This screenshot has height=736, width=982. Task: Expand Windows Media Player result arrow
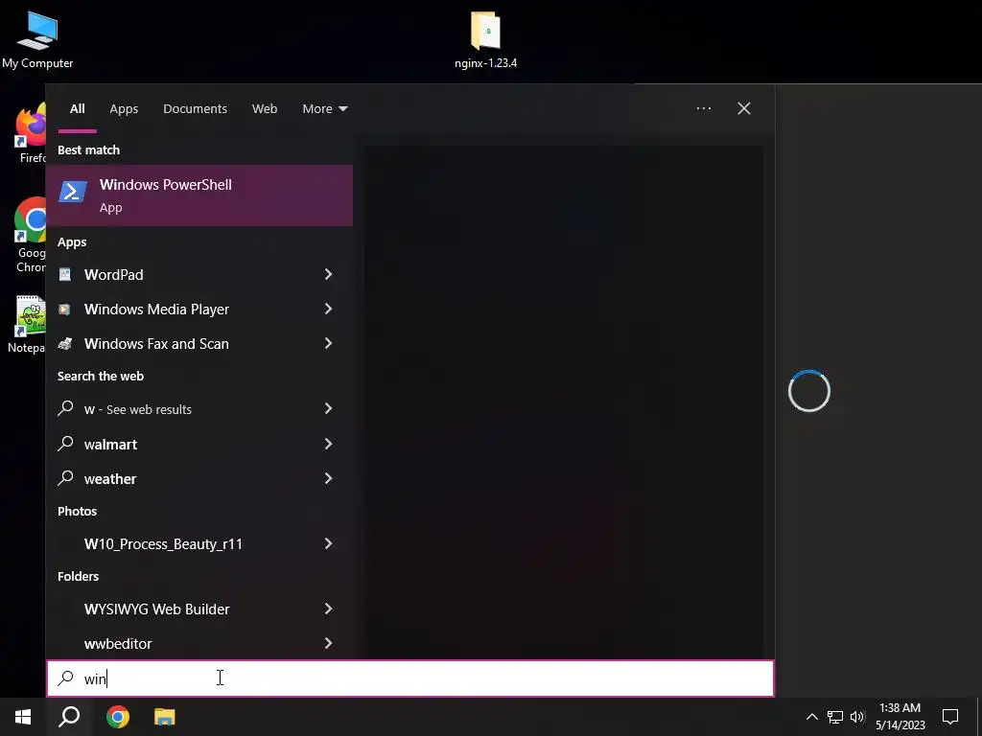coord(328,309)
